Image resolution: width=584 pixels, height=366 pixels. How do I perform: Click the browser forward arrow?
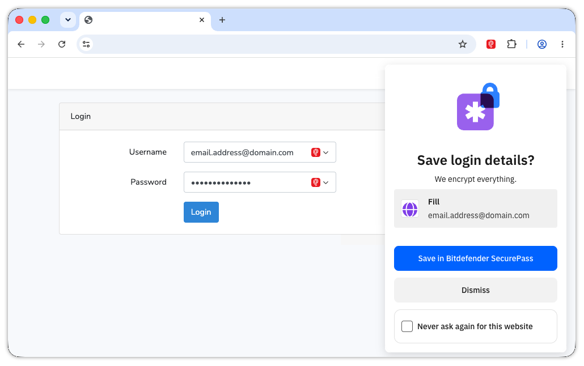click(x=41, y=44)
